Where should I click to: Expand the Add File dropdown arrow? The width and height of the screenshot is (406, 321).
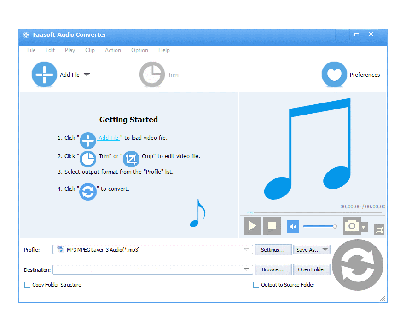87,75
